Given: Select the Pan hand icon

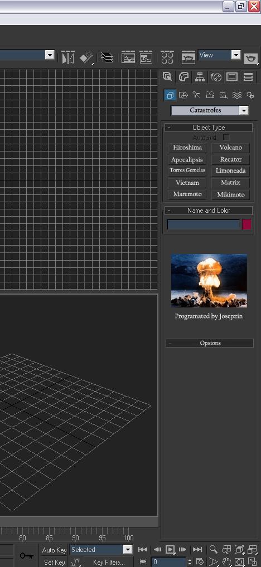Looking at the screenshot, I should pyautogui.click(x=226, y=562).
